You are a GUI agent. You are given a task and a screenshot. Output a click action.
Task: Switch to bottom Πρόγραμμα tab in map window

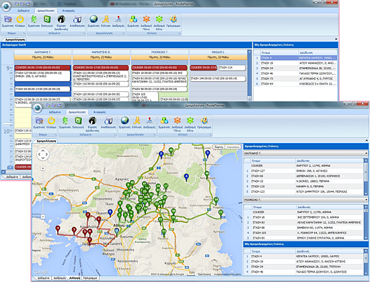pyautogui.click(x=90, y=278)
